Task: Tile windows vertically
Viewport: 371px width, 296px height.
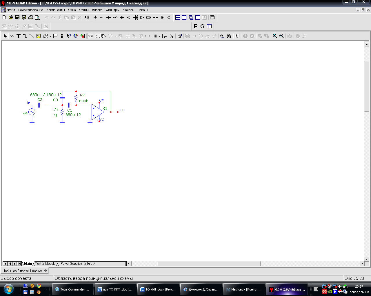Action: (184, 17)
